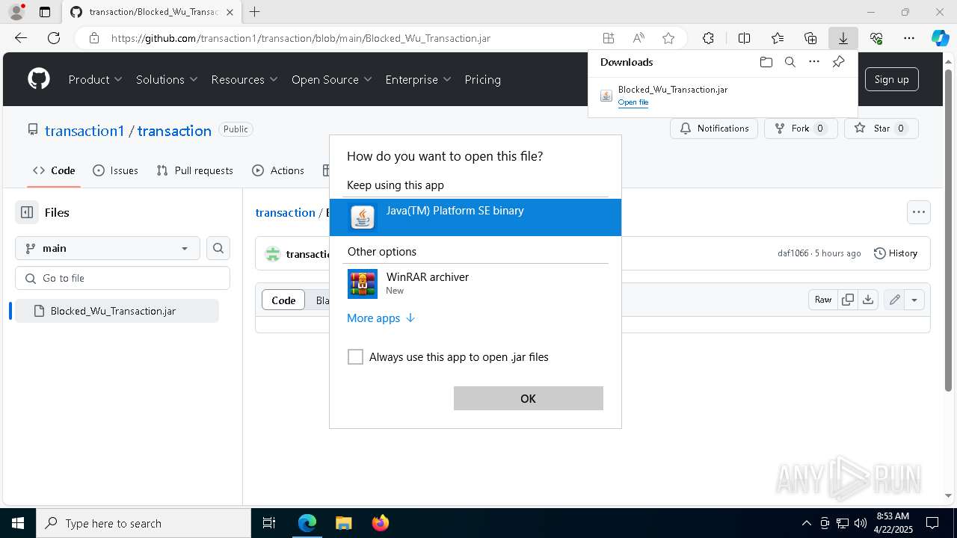Expand the Solutions menu
The width and height of the screenshot is (957, 538).
point(167,79)
